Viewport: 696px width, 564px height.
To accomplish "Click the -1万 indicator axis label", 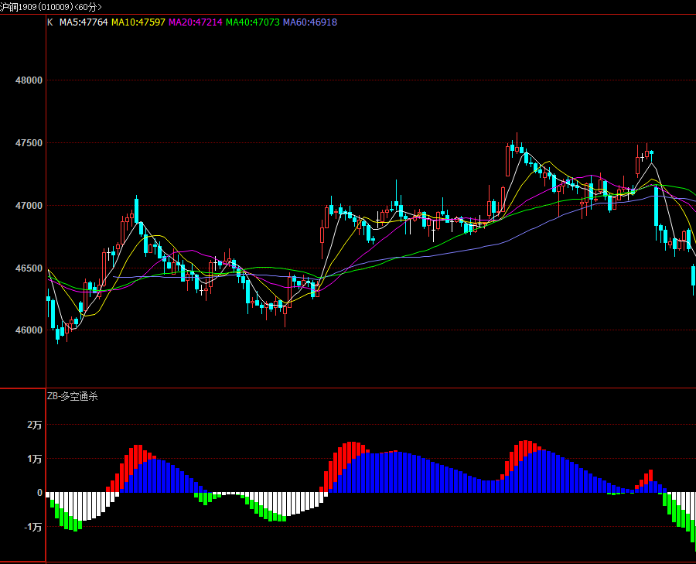I will (32, 527).
